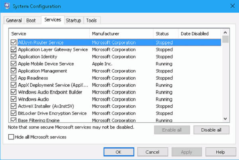Click Stopped status of Application Identity
The height and width of the screenshot is (160, 239).
(x=164, y=57)
